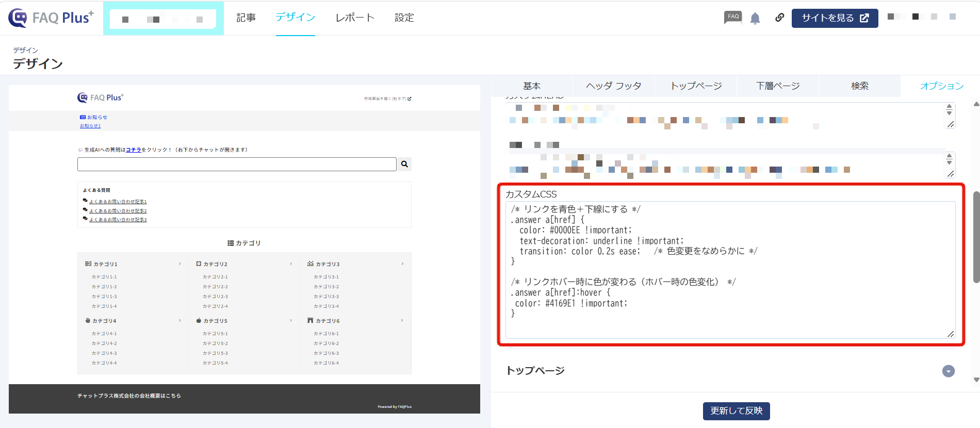980x428 pixels.
Task: Open notifications bell icon
Action: click(755, 19)
